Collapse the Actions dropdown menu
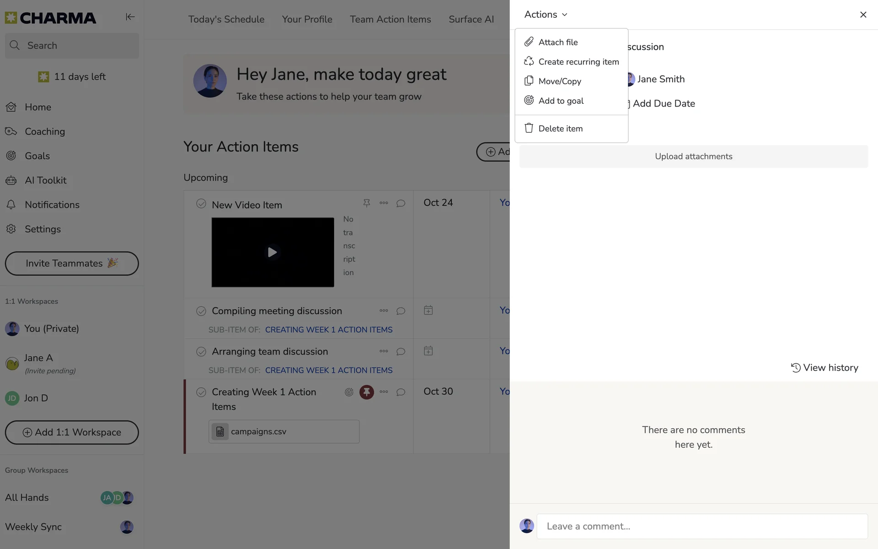The height and width of the screenshot is (549, 878). pyautogui.click(x=546, y=15)
